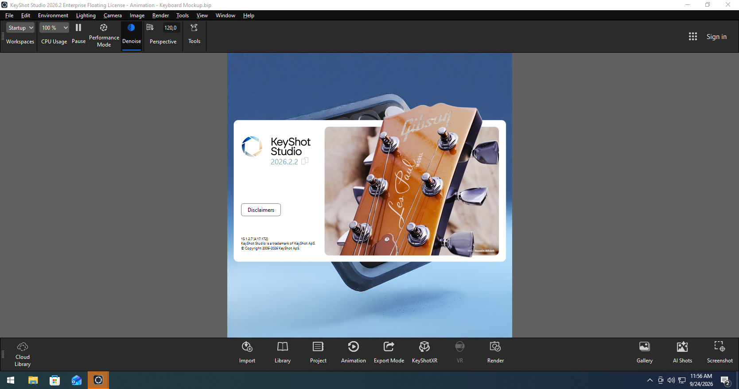
Task: Click the Disclaimers button
Action: (x=261, y=210)
